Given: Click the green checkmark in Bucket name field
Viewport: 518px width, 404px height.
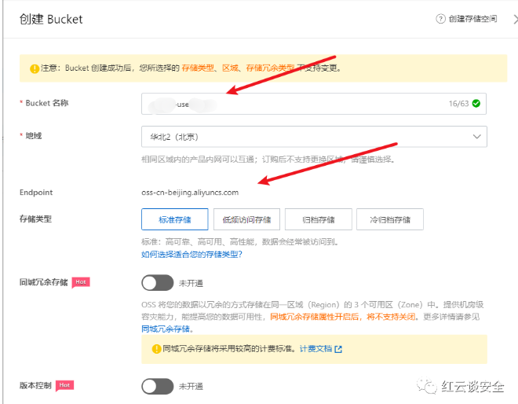Looking at the screenshot, I should 476,103.
